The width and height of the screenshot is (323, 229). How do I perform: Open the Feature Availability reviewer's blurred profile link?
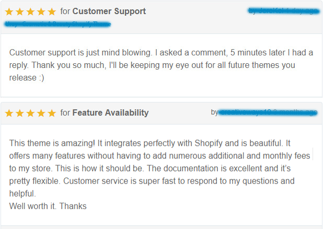(268, 112)
